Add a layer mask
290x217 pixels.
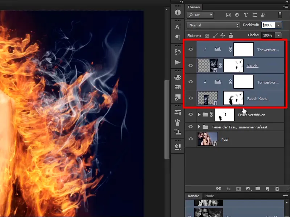[x=238, y=188]
